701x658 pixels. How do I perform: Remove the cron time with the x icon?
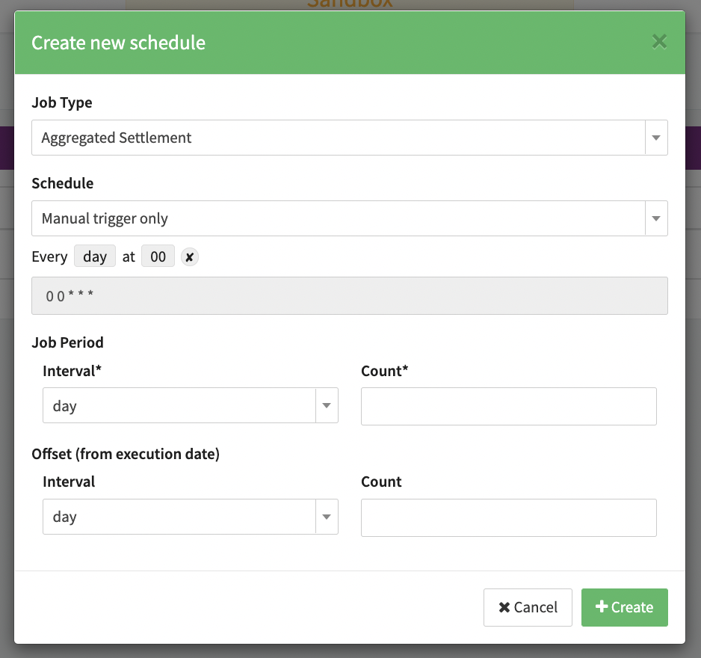(x=190, y=257)
